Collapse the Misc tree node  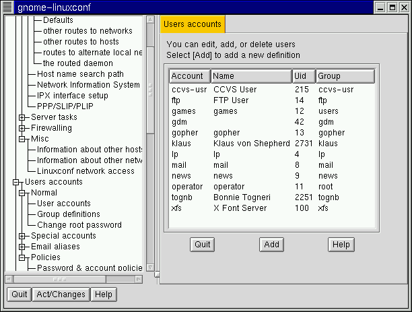pyautogui.click(x=22, y=139)
